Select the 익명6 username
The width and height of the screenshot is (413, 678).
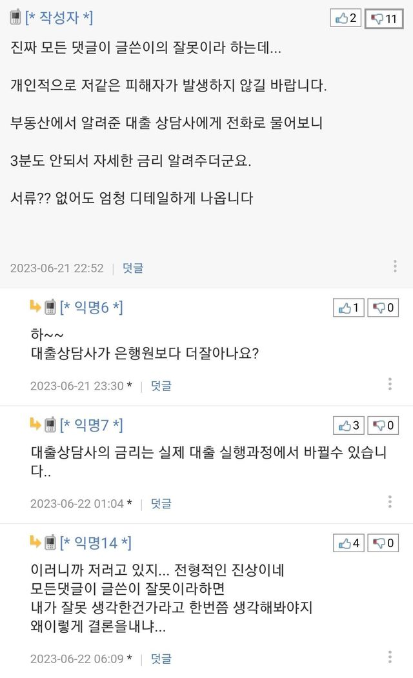pos(91,308)
